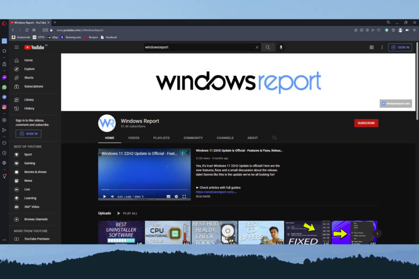The image size is (419, 279).
Task: Go back using browser back arrow
Action: pyautogui.click(x=13, y=30)
